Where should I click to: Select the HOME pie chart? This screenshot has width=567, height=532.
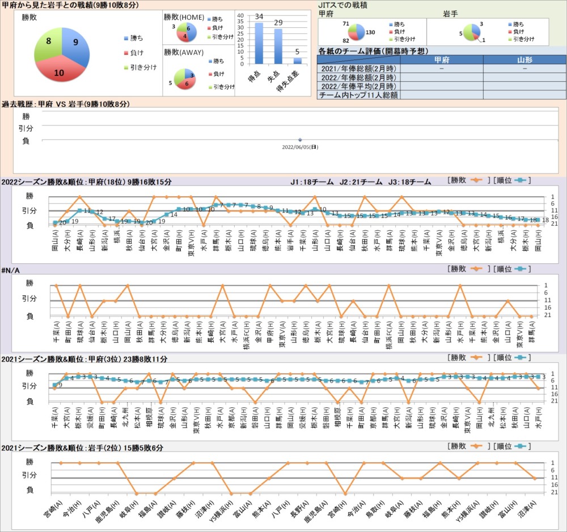click(x=187, y=32)
